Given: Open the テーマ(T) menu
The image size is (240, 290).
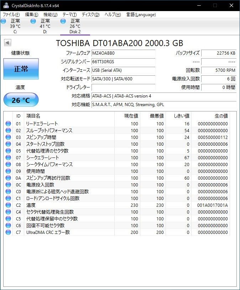Looking at the screenshot, I should pyautogui.click(x=69, y=15).
